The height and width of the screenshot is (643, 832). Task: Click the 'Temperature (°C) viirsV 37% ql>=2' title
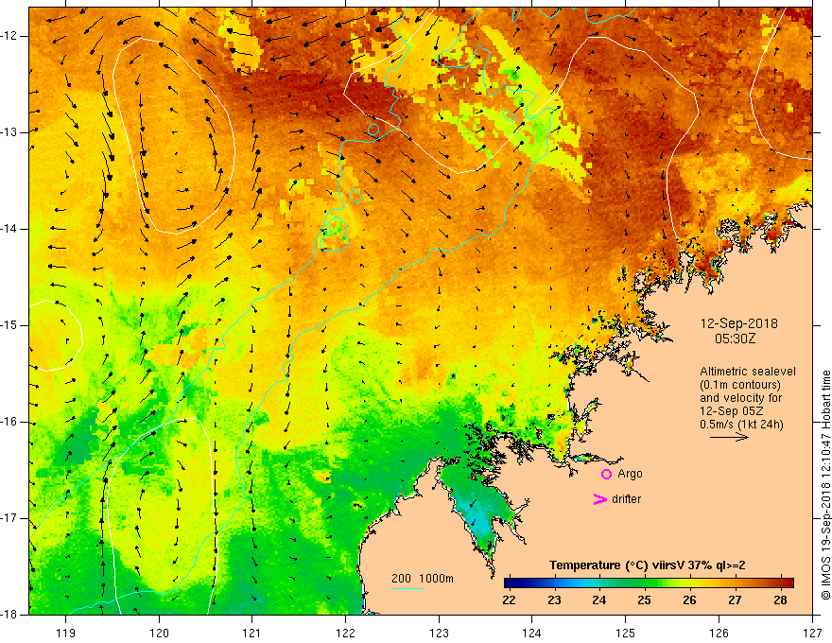pos(647,565)
